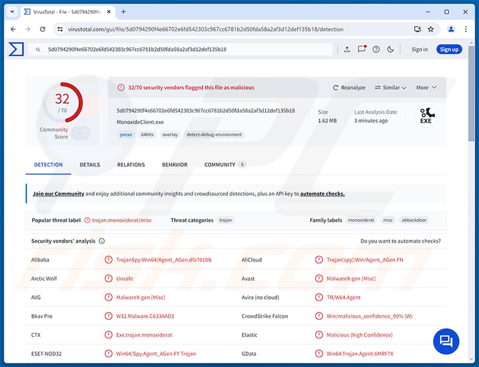Screen dimensions: 479x367
Task: Click the AliCloud detection alert icon
Action: point(319,260)
